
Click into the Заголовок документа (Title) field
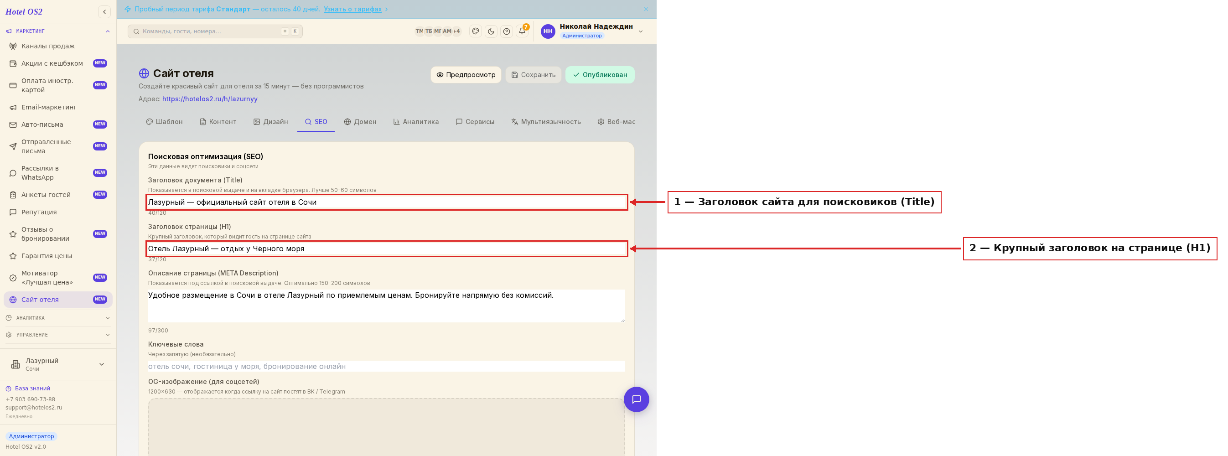pyautogui.click(x=386, y=202)
